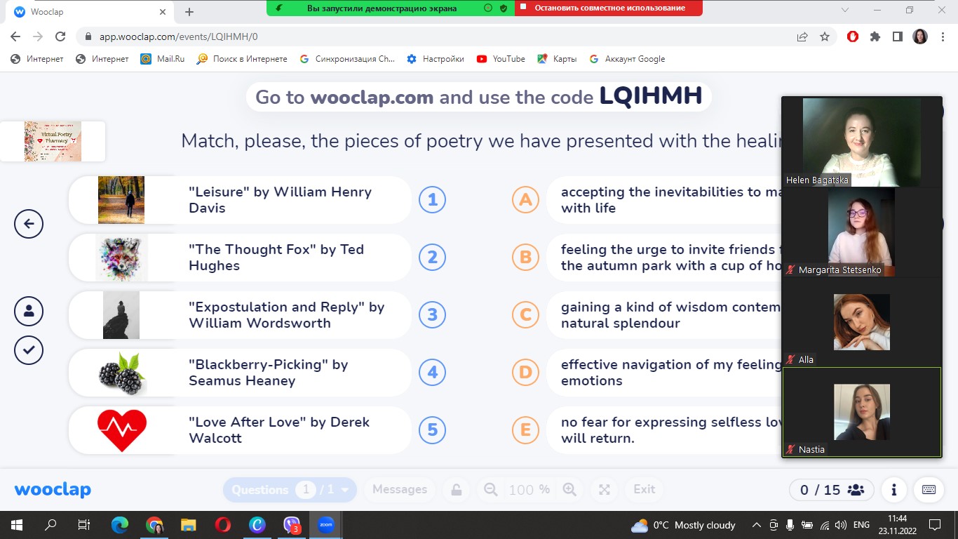Click the back arrow circle icon
This screenshot has height=539, width=958.
point(29,224)
